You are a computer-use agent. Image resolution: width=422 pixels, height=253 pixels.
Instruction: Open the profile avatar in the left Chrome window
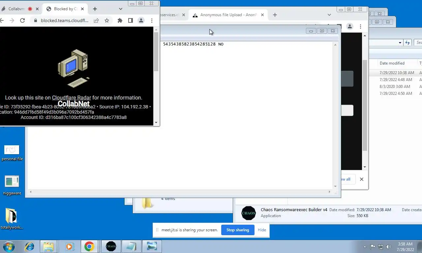141,20
